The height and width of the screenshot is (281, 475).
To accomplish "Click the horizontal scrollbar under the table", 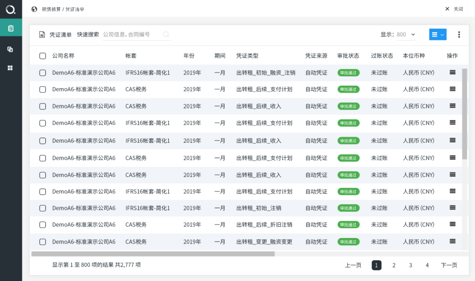I will 153,254.
